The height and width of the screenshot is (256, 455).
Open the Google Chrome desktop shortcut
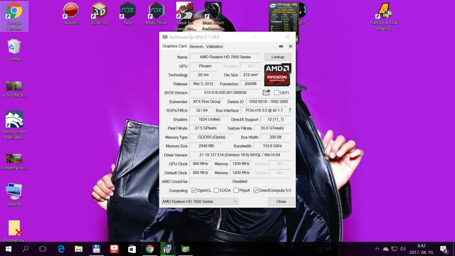pyautogui.click(x=14, y=17)
